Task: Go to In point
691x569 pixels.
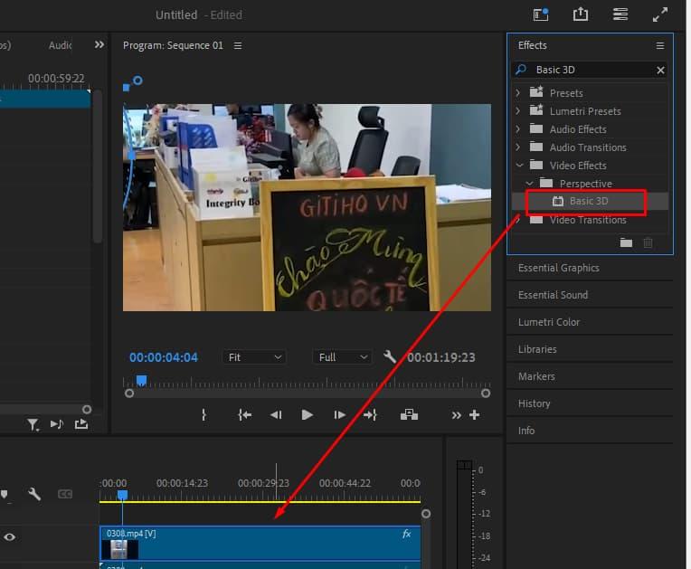Action: [x=244, y=414]
